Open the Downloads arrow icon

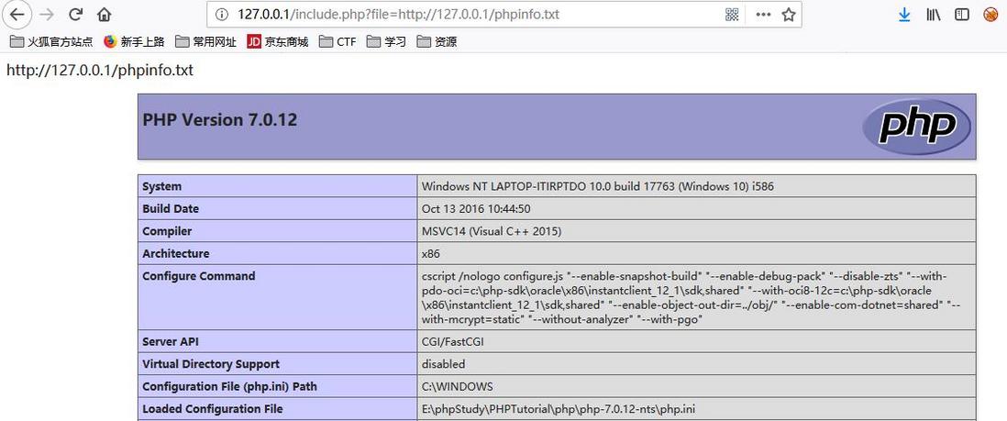(x=904, y=14)
